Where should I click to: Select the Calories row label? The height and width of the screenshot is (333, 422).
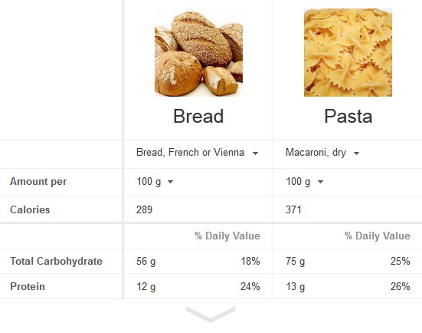(30, 210)
